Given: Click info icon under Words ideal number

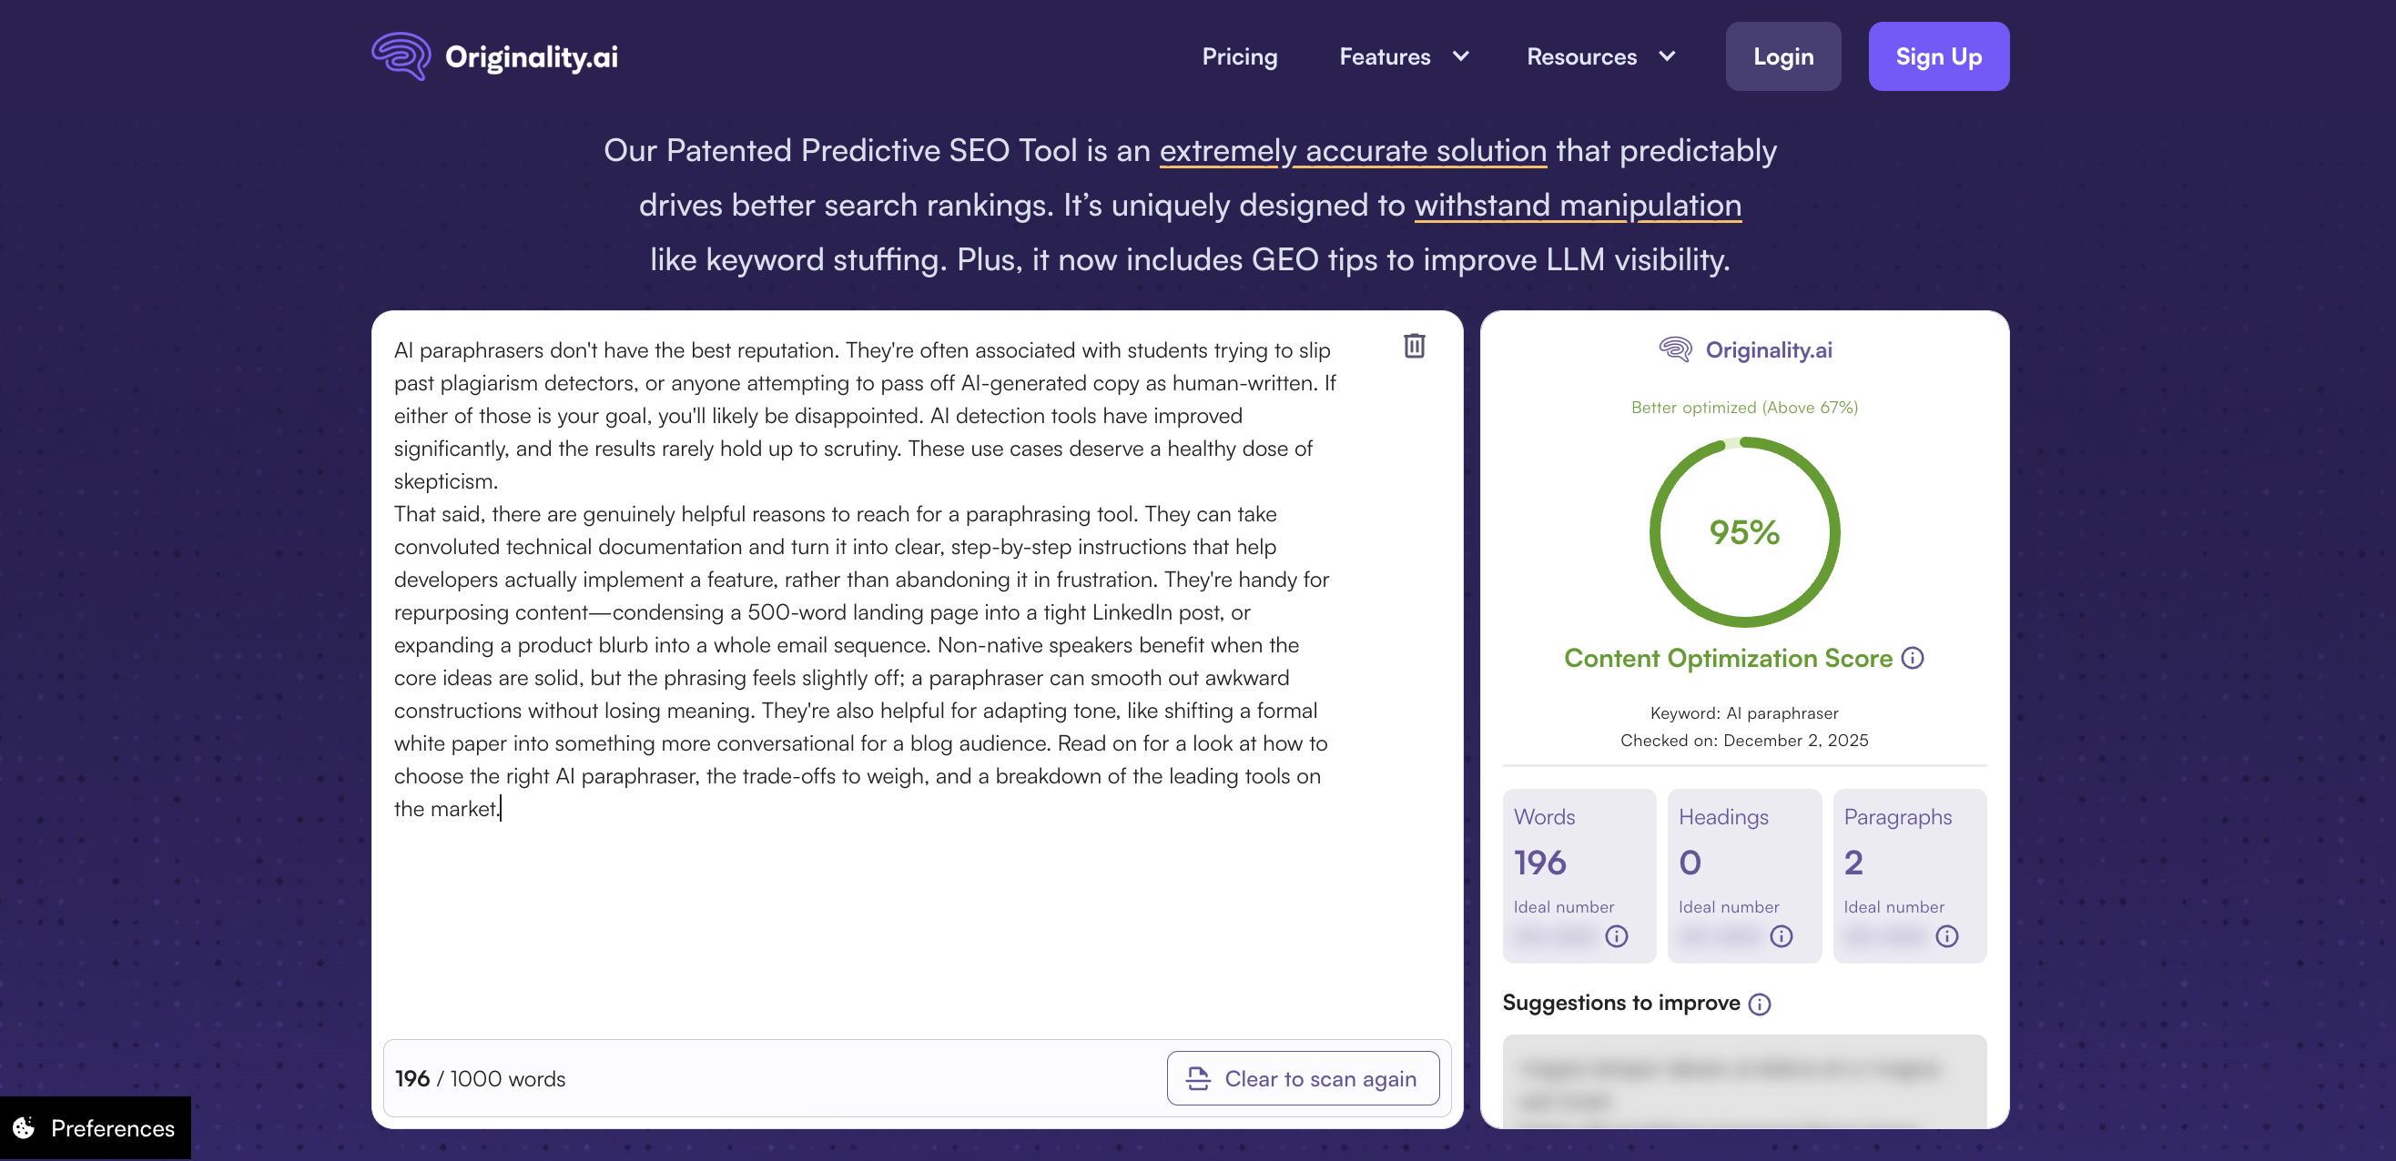Looking at the screenshot, I should (1617, 936).
